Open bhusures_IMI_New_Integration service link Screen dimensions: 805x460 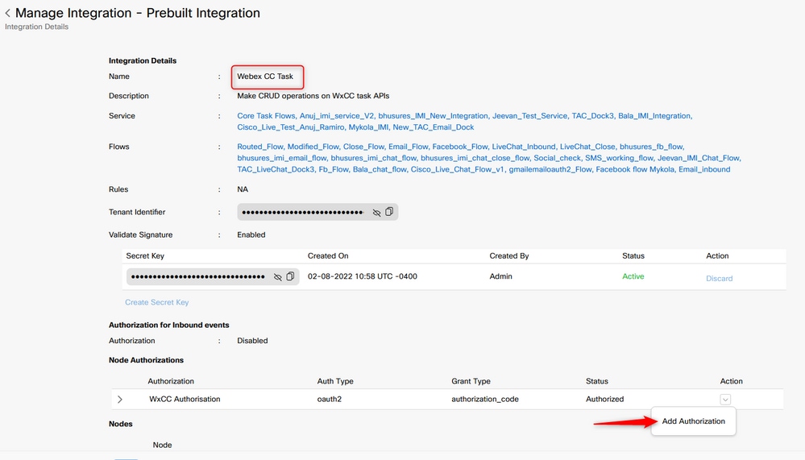434,116
